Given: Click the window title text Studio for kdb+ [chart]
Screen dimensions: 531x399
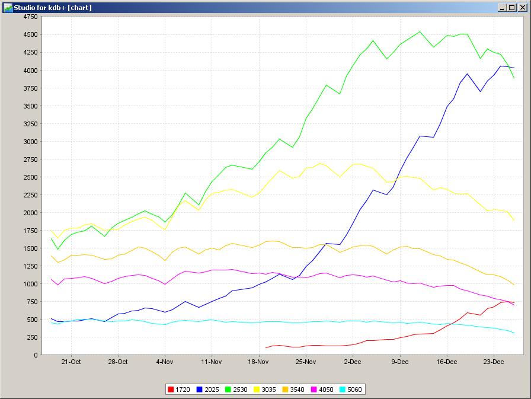Looking at the screenshot, I should tap(53, 8).
